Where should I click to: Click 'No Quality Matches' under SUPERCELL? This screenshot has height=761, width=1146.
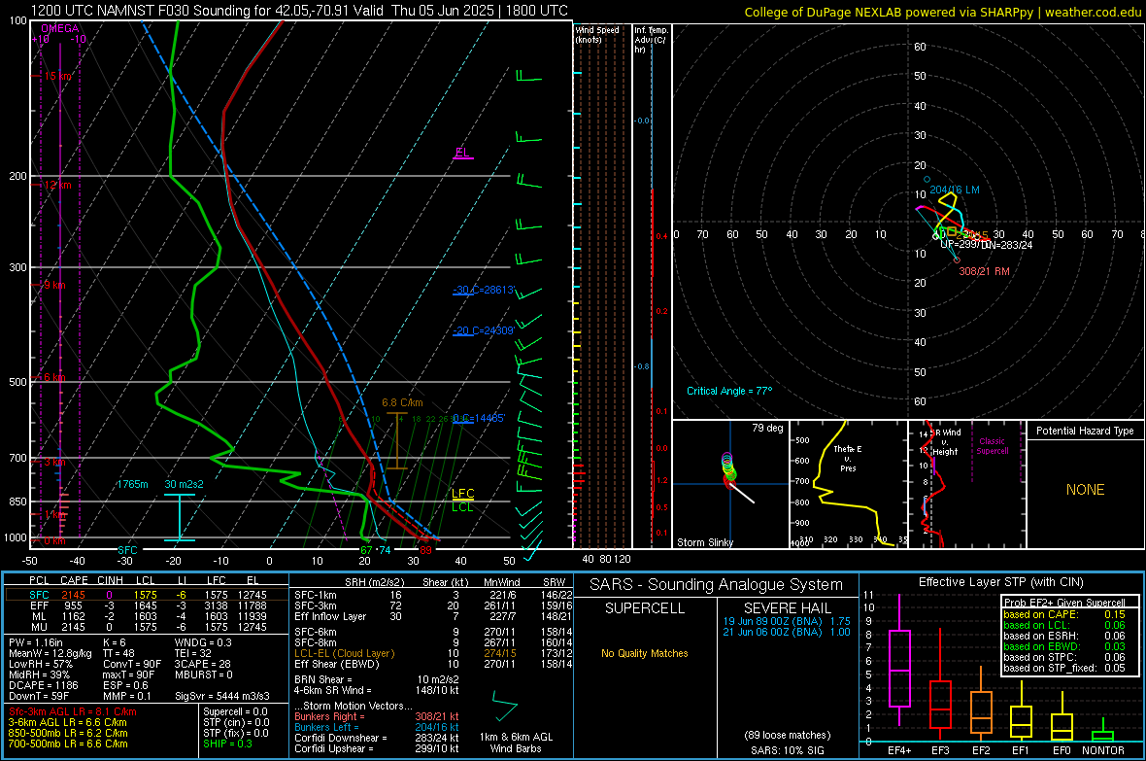645,653
